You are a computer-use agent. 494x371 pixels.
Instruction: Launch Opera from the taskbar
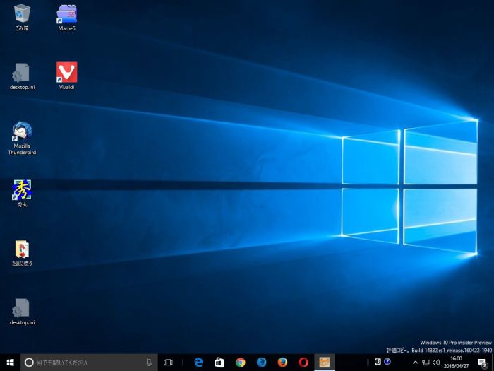pos(303,362)
